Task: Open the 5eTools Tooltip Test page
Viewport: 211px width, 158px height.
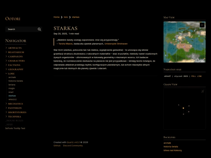Action: coord(15,128)
